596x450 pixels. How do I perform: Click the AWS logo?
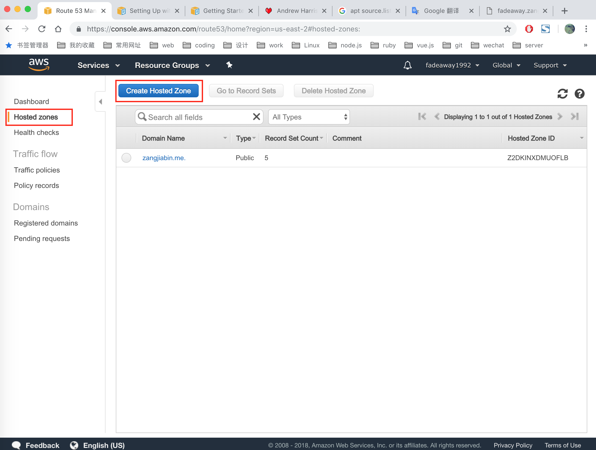pos(39,64)
